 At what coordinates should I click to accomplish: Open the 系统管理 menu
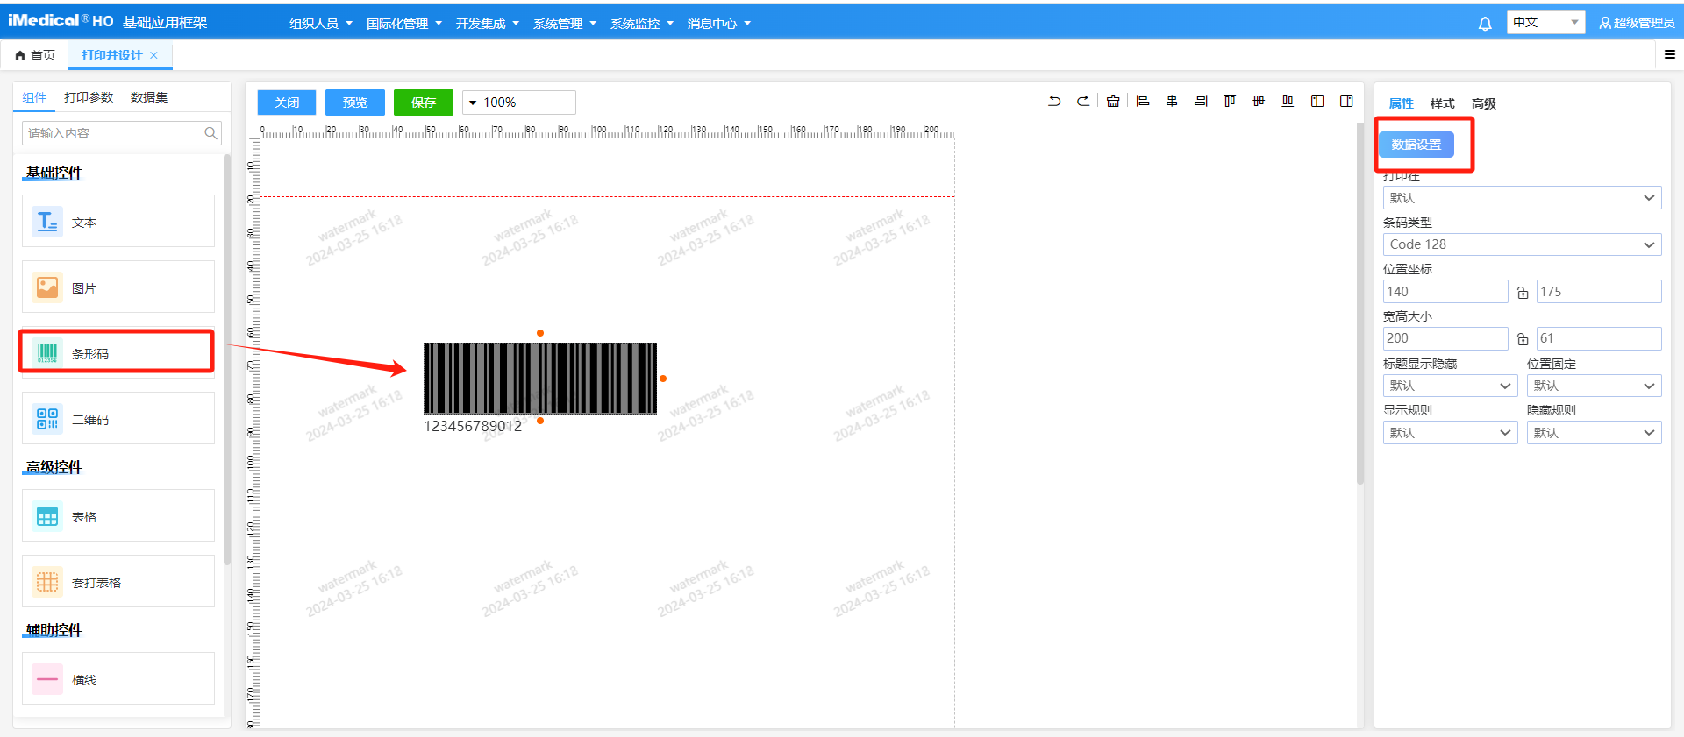pyautogui.click(x=564, y=24)
